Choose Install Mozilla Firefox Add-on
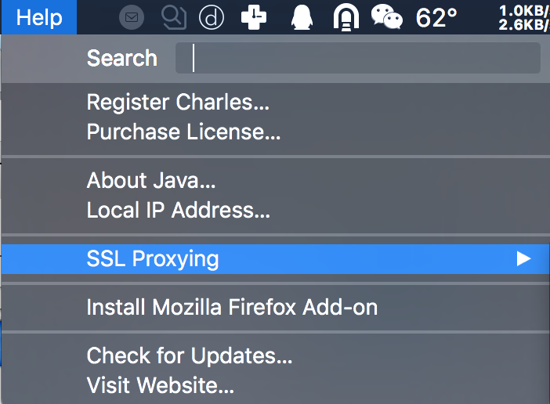550x404 pixels. click(232, 307)
